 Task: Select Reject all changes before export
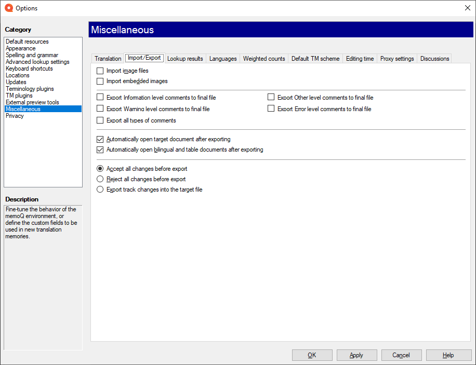pyautogui.click(x=100, y=179)
